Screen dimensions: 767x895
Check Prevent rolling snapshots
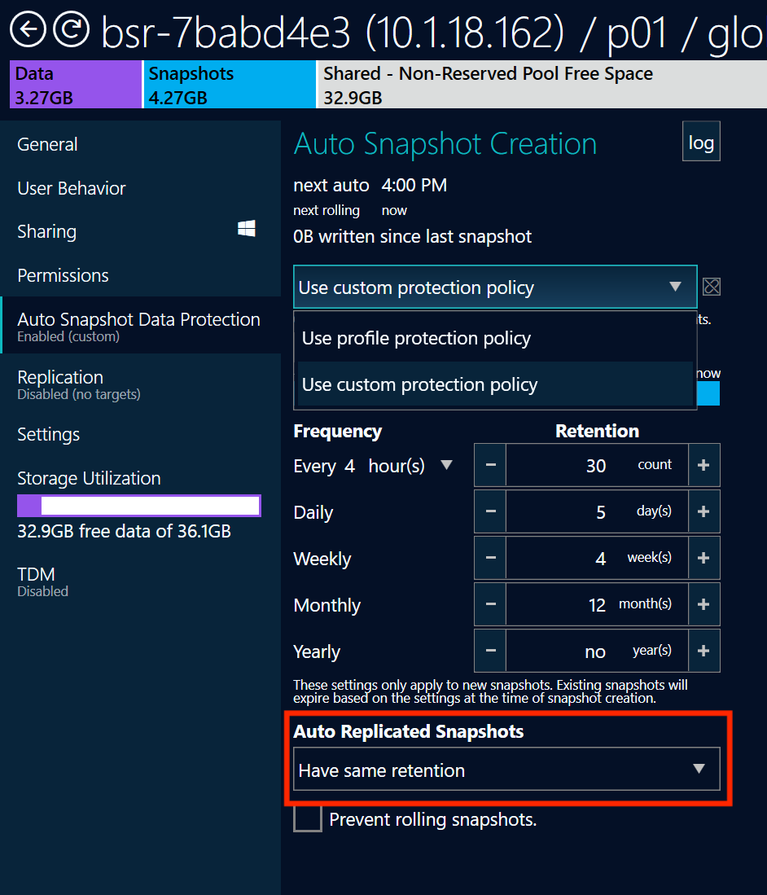(307, 819)
